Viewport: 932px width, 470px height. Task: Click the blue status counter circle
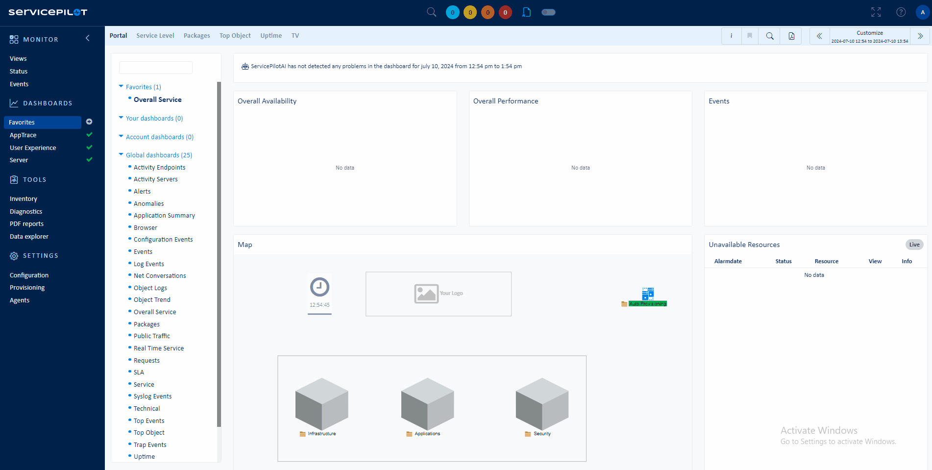coord(453,12)
